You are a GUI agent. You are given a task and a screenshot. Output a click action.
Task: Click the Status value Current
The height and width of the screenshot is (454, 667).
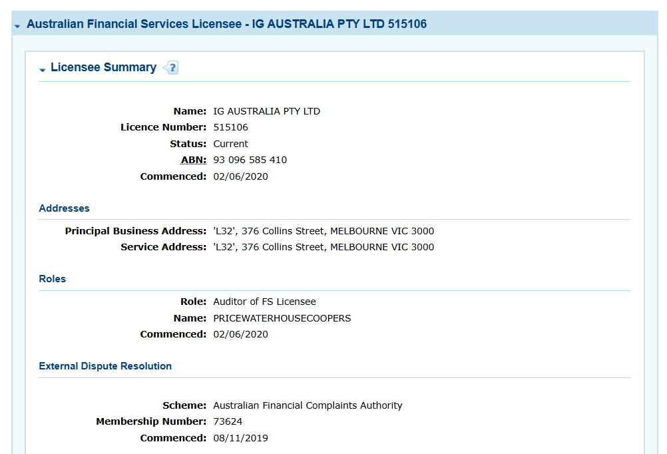pos(230,144)
